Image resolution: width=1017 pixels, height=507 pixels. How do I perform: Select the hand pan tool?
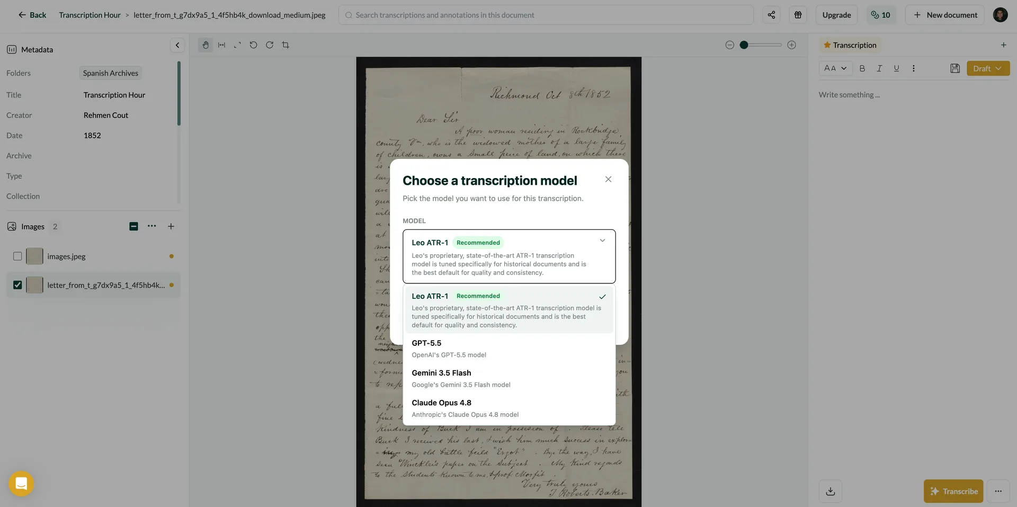[206, 45]
